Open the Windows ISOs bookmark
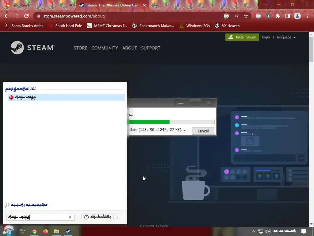314x236 pixels. coord(194,26)
